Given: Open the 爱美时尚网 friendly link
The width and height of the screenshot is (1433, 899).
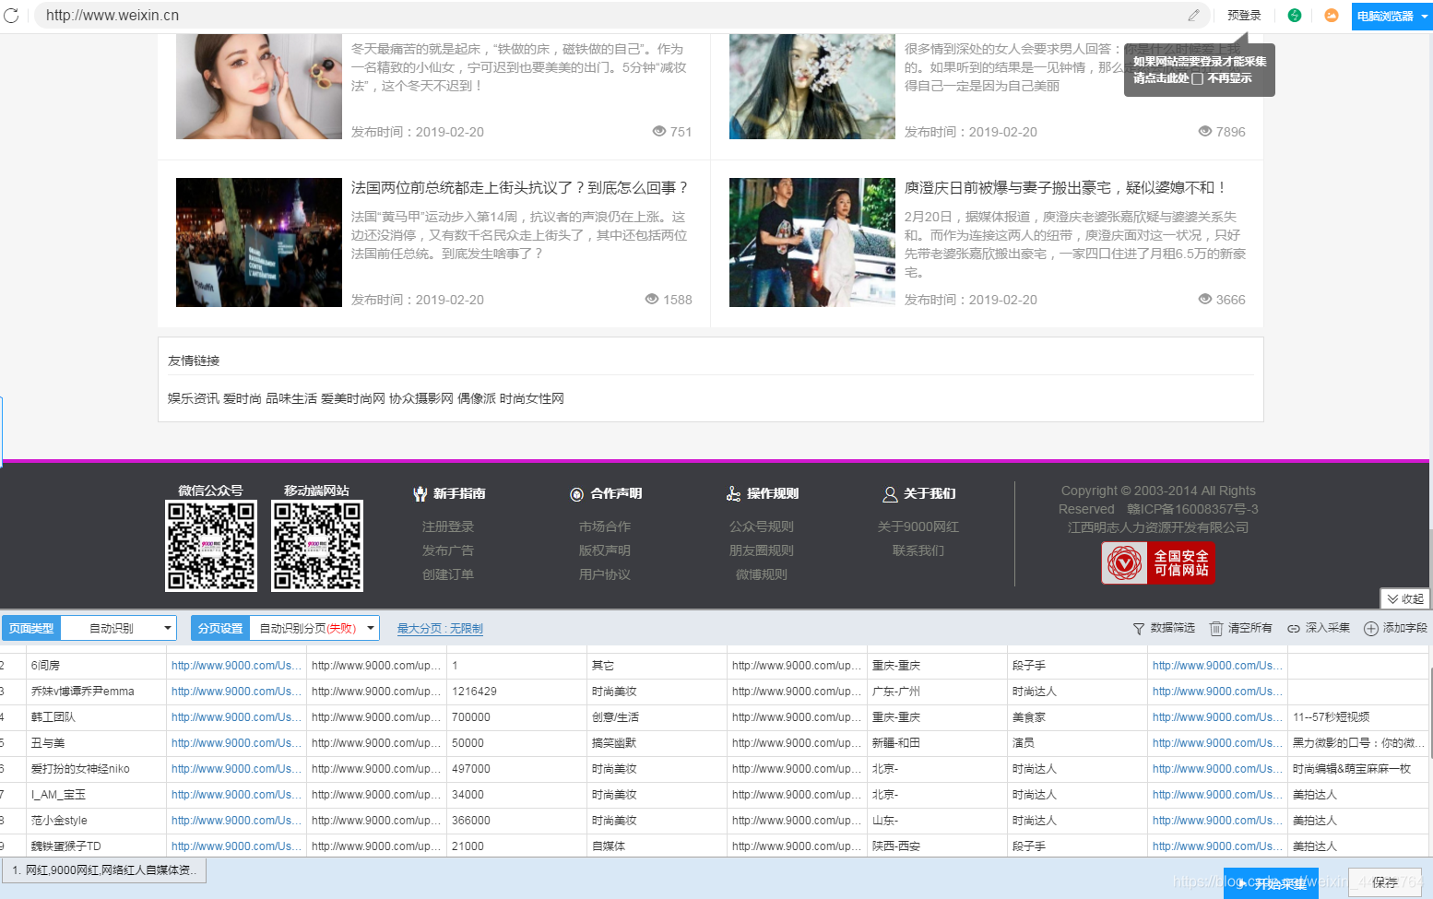Looking at the screenshot, I should (353, 398).
